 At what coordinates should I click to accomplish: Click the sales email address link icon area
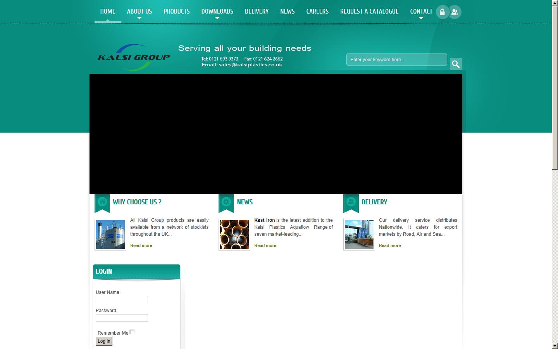pyautogui.click(x=250, y=64)
